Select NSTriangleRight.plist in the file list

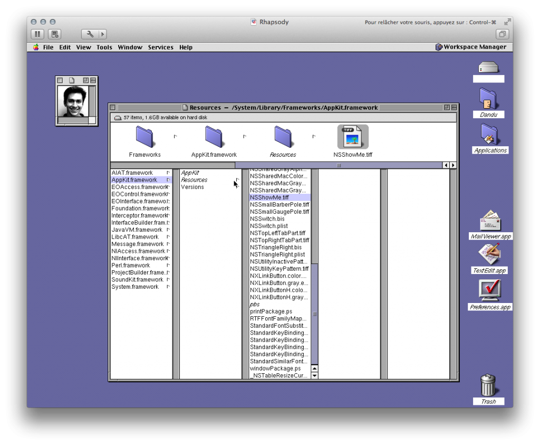[279, 254]
